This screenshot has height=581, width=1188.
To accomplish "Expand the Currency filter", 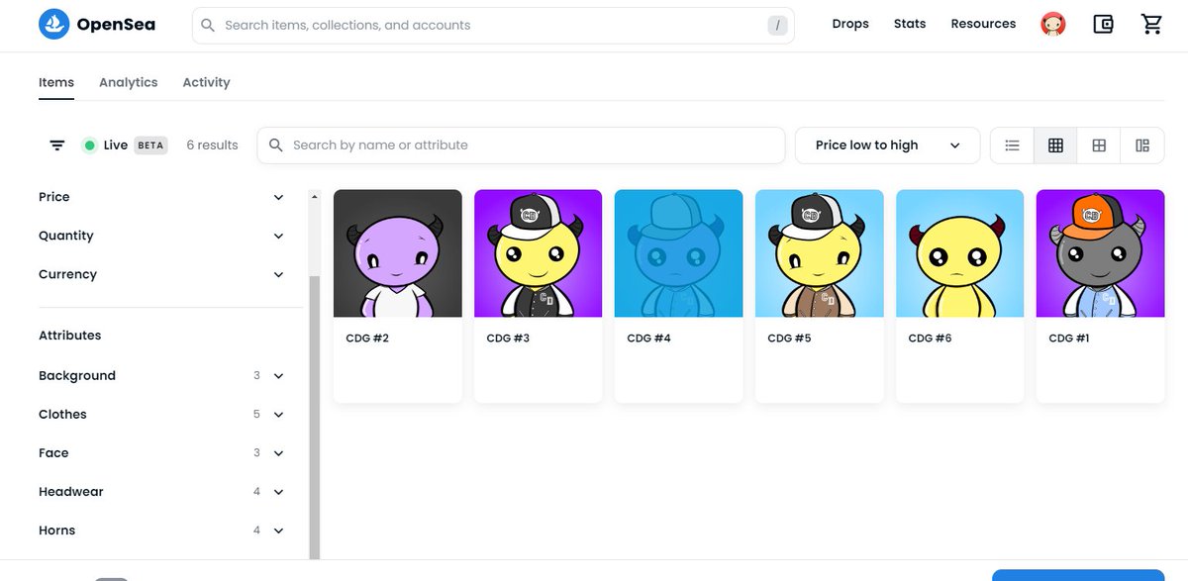I will coord(161,274).
